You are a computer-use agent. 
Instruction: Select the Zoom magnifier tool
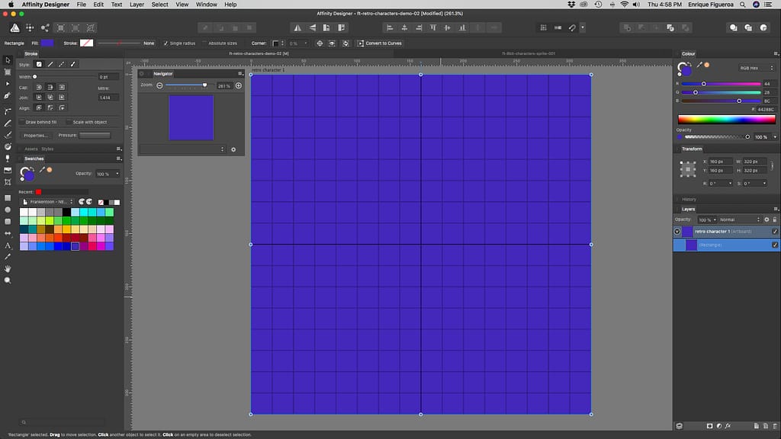[8, 280]
